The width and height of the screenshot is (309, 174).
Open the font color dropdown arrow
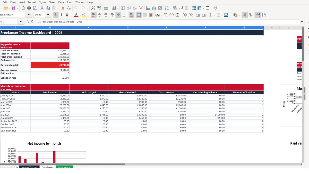pyautogui.click(x=80, y=15)
